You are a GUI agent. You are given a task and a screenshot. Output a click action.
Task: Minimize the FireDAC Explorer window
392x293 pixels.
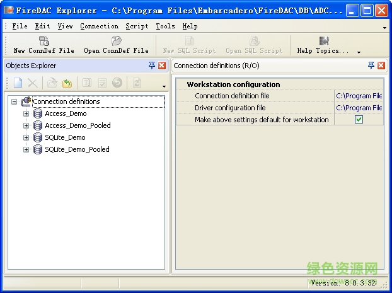(x=352, y=11)
